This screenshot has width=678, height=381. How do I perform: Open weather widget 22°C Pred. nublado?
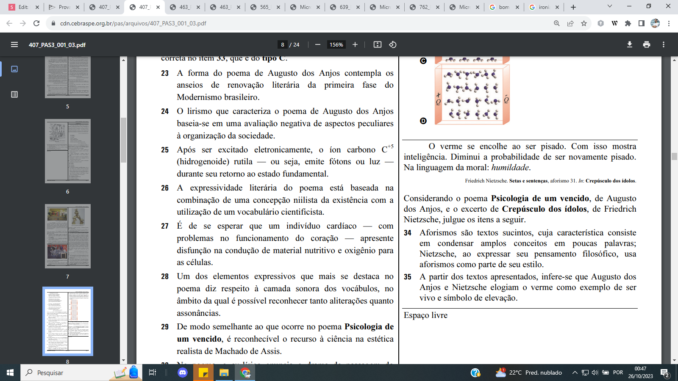[x=529, y=373]
